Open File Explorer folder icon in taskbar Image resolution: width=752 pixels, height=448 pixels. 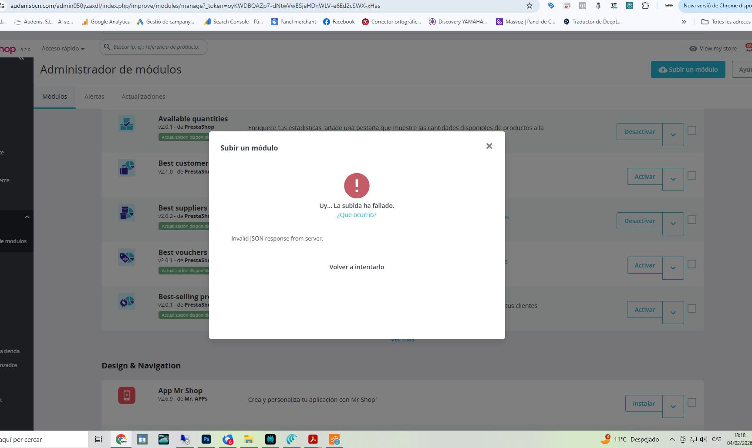pos(249,439)
